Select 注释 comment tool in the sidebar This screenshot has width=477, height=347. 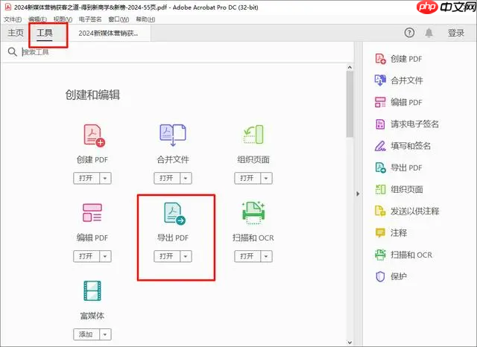click(x=391, y=233)
